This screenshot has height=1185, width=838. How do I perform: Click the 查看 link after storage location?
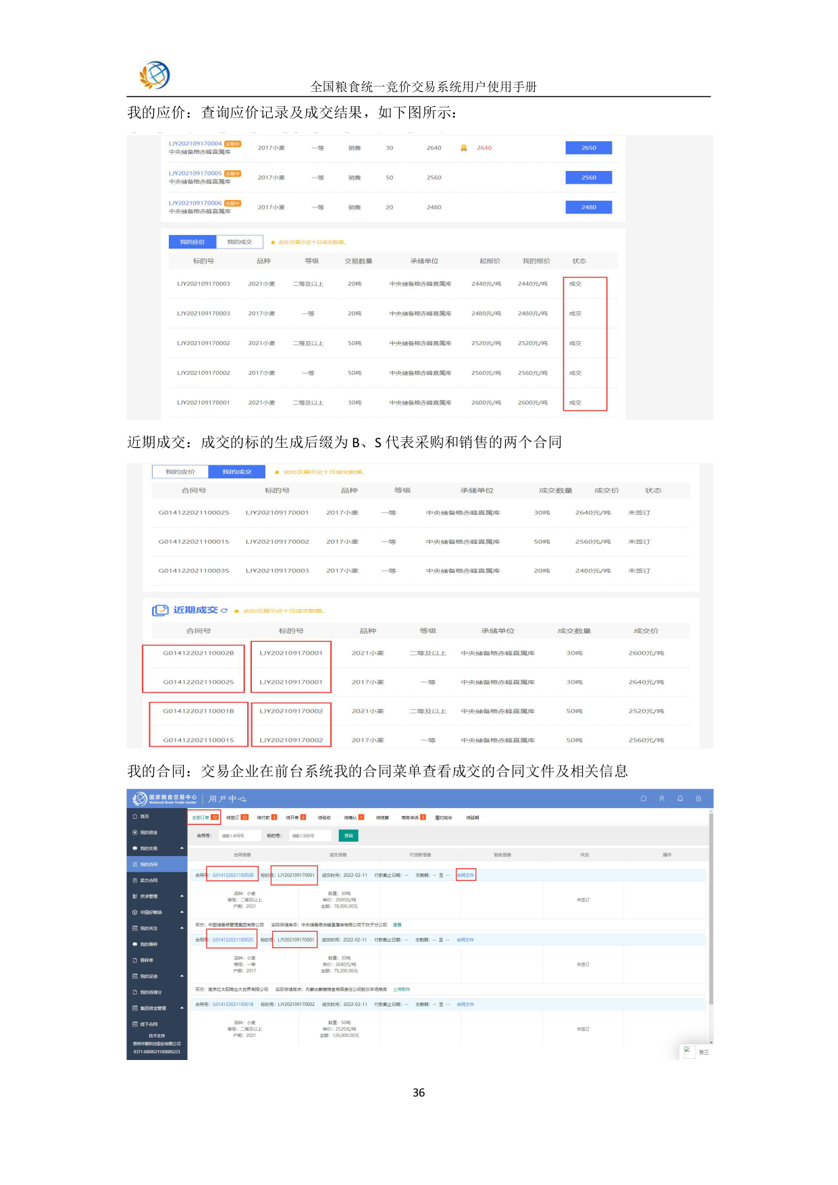click(397, 925)
